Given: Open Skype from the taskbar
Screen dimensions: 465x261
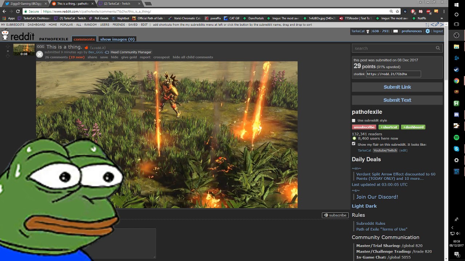Looking at the screenshot, I should 457,149.
